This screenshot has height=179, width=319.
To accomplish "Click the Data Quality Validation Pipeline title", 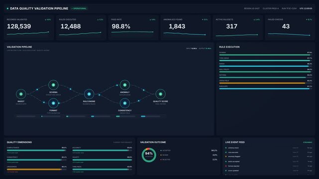I will pyautogui.click(x=39, y=8).
